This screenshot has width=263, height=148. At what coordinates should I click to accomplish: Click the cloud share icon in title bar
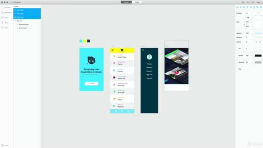[x=248, y=2]
